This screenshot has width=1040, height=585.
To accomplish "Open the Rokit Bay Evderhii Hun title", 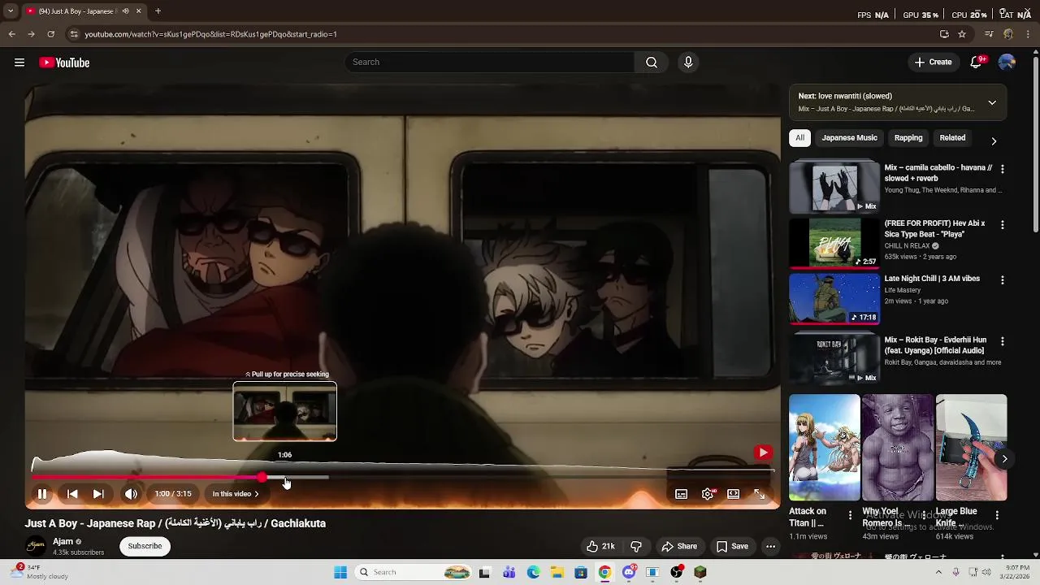I will coord(935,345).
